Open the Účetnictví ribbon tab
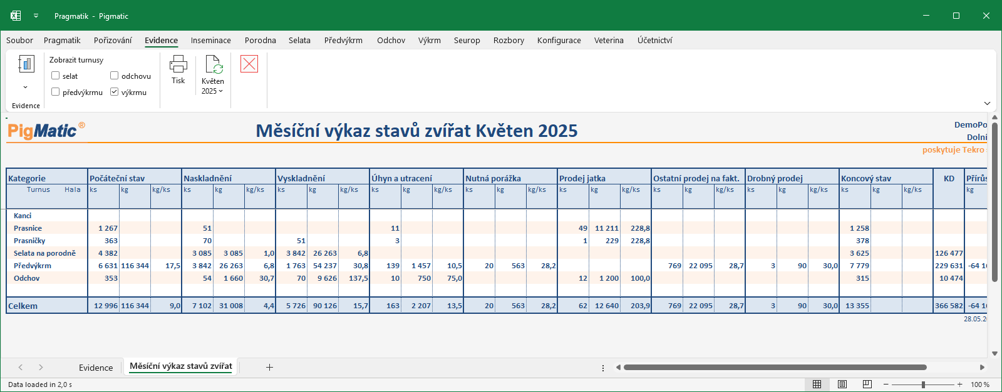Image resolution: width=1002 pixels, height=392 pixels. 655,40
